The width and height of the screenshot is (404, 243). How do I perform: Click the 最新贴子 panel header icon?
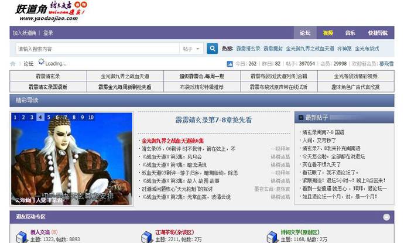301,118
